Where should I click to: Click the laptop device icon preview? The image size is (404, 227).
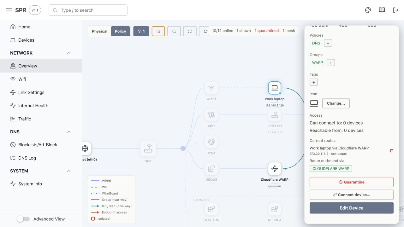tap(314, 103)
